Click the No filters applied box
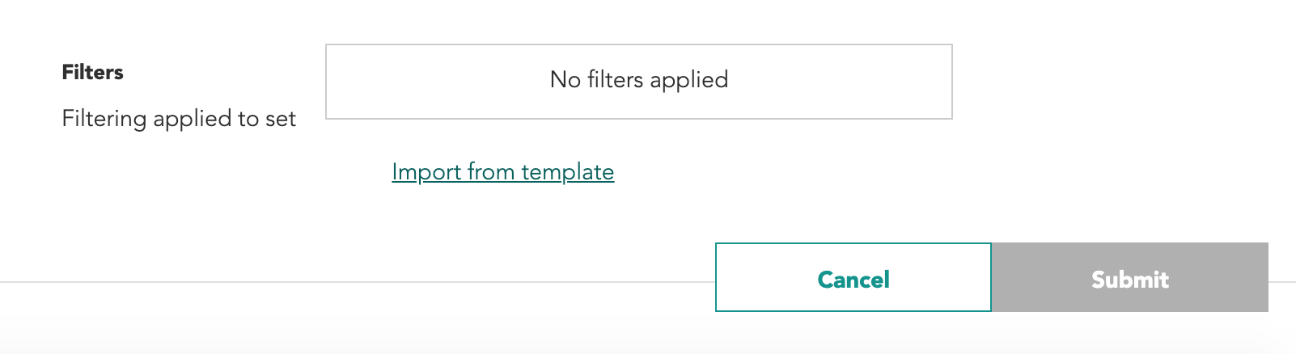This screenshot has height=354, width=1296. tap(638, 82)
